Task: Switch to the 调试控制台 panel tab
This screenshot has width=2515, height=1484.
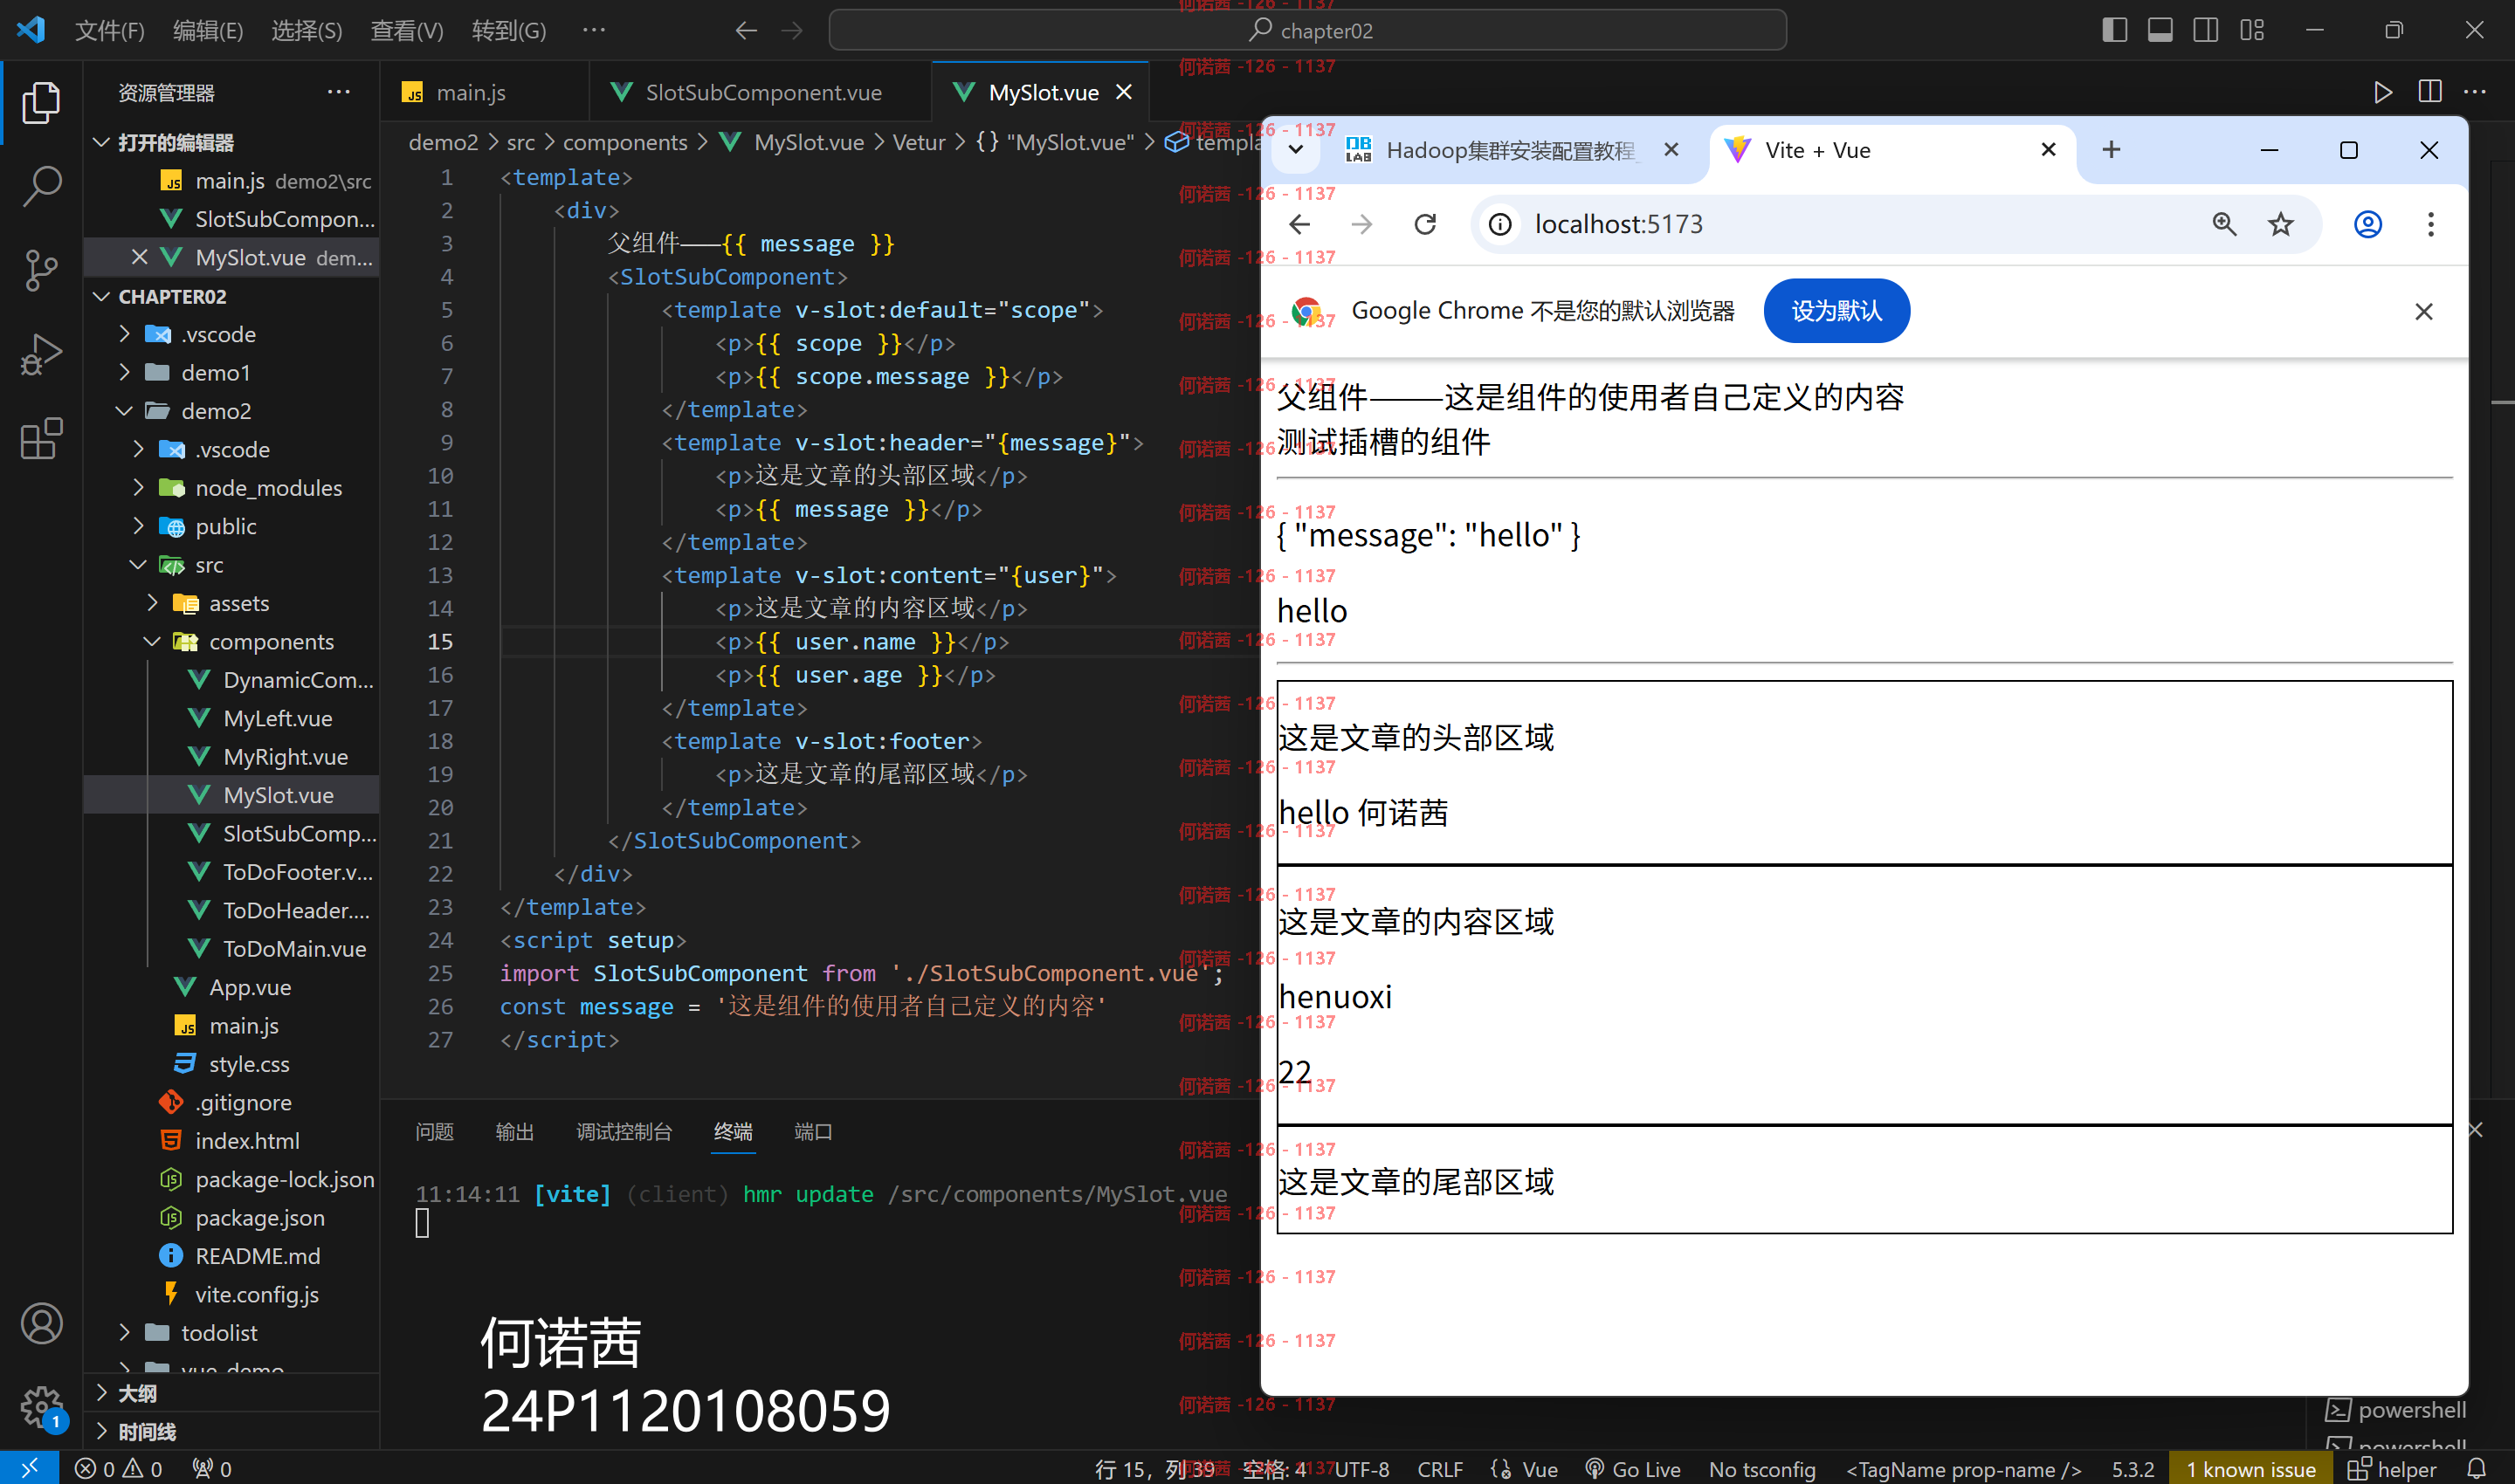Action: tap(624, 1131)
